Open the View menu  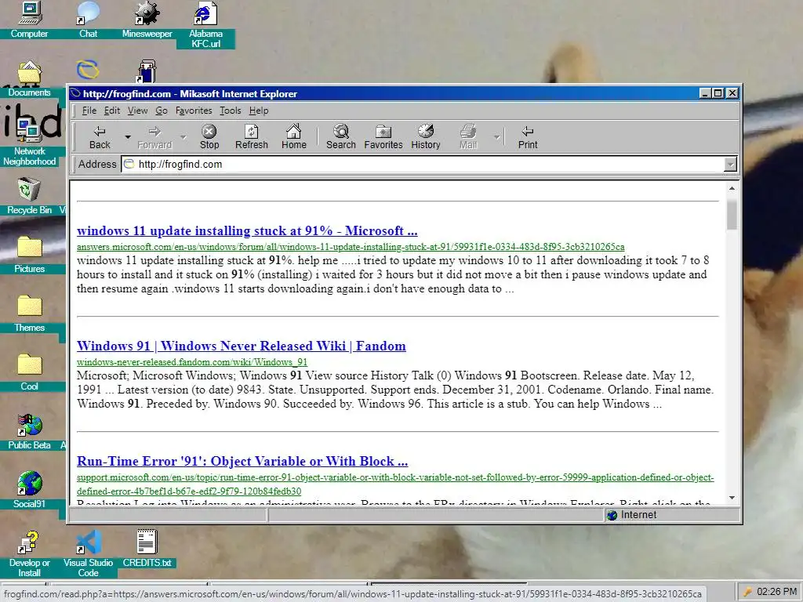137,111
